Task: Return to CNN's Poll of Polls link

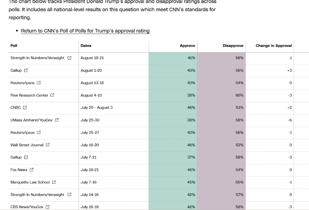Action: pyautogui.click(x=85, y=31)
